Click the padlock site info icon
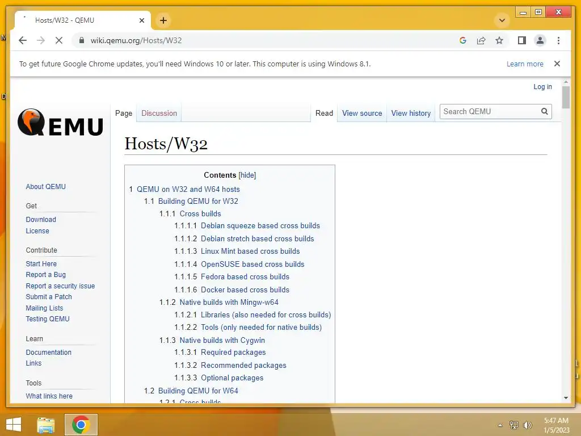This screenshot has height=436, width=581. pos(82,40)
